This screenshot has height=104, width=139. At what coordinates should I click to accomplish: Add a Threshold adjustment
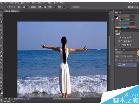click(x=125, y=45)
